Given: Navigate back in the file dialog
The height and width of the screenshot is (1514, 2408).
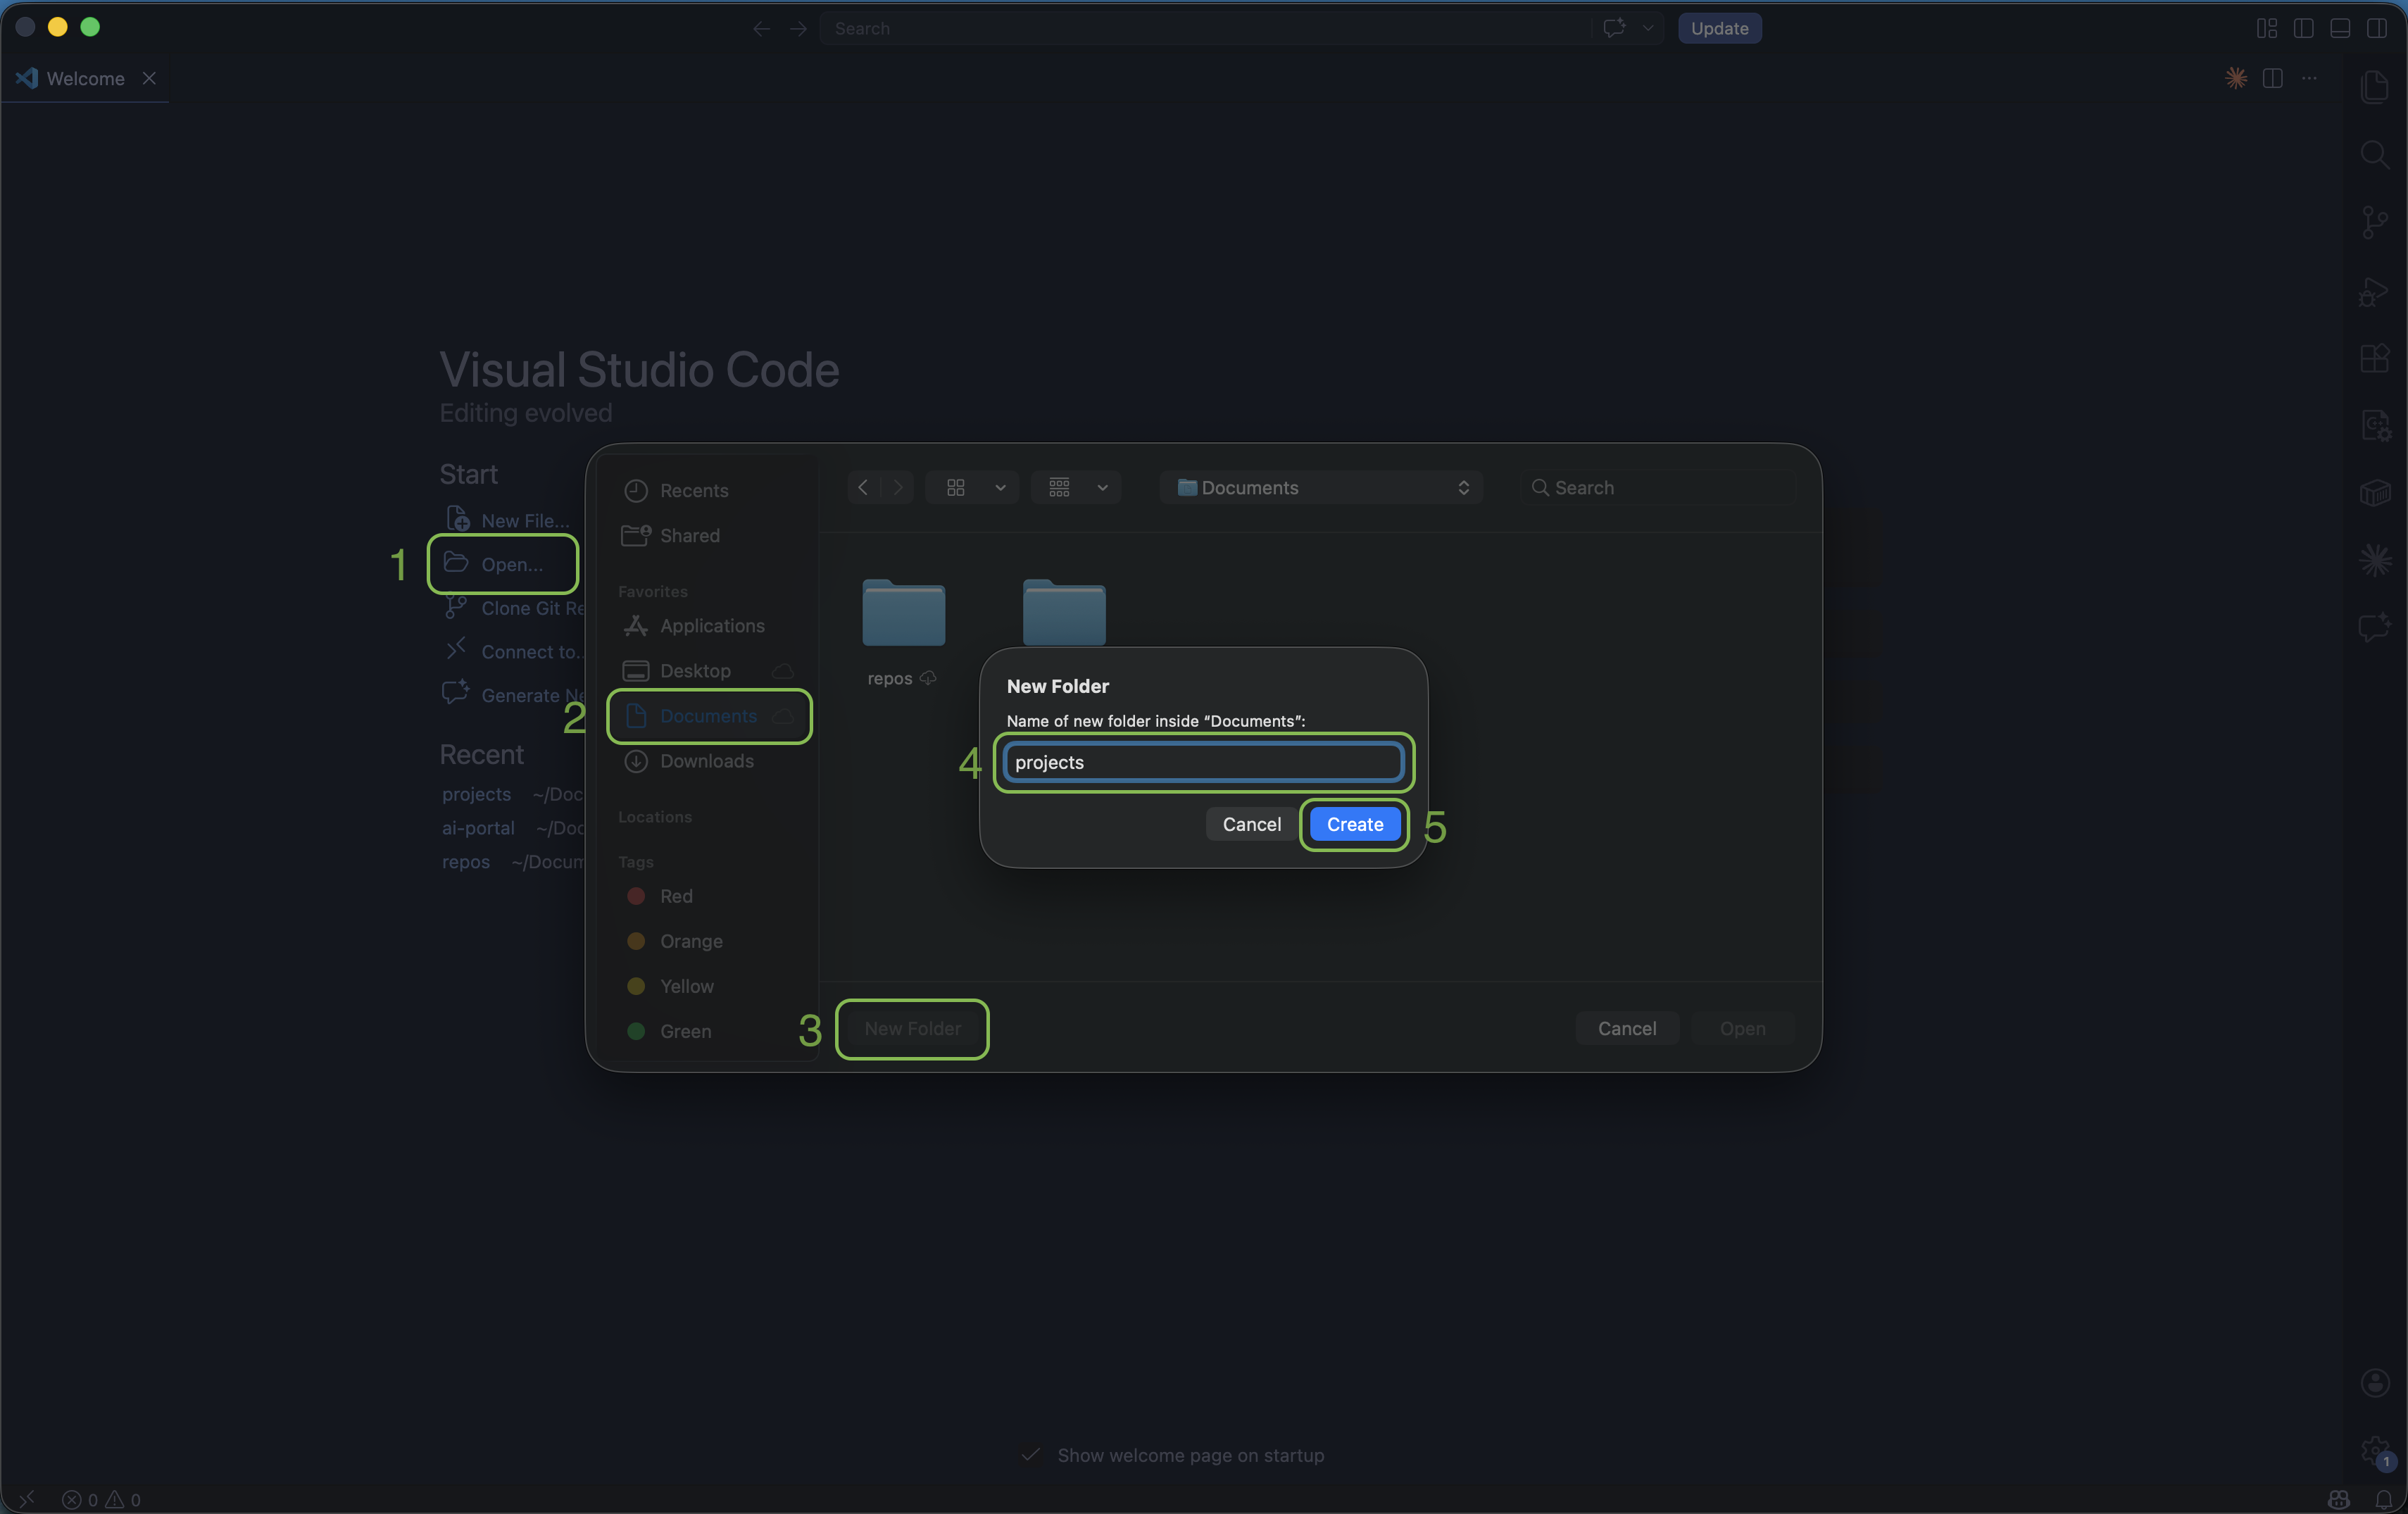Looking at the screenshot, I should pyautogui.click(x=863, y=487).
